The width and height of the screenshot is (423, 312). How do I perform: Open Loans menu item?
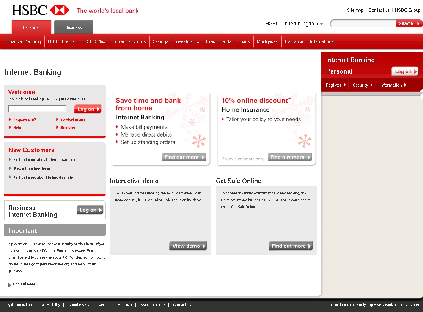(244, 41)
